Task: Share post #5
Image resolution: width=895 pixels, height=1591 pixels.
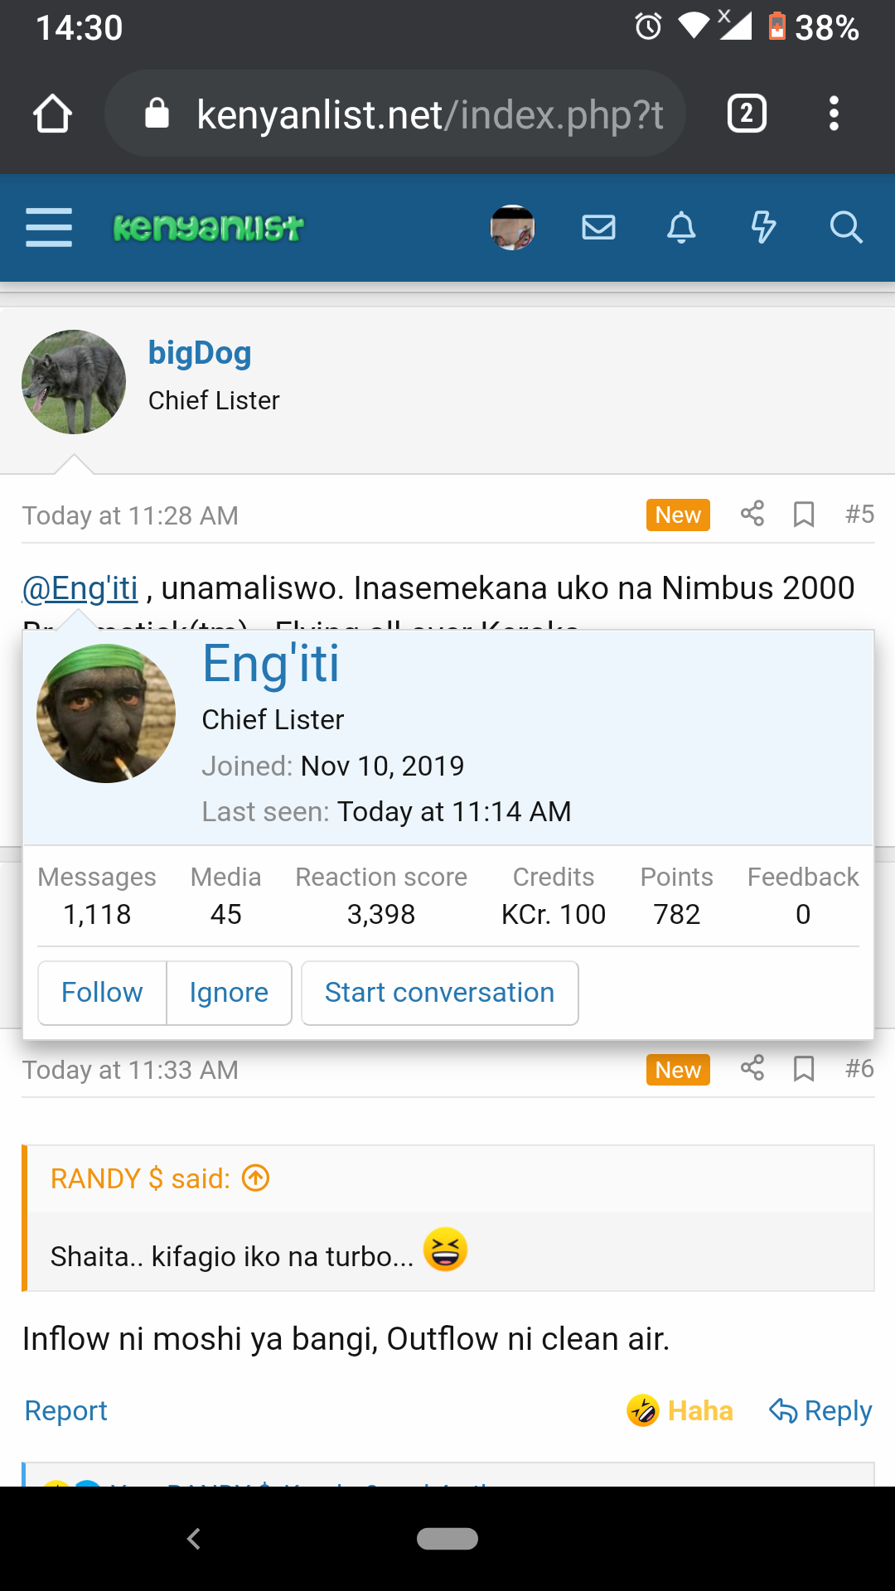Action: [752, 515]
